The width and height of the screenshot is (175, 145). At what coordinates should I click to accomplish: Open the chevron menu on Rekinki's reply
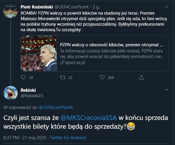point(167,89)
